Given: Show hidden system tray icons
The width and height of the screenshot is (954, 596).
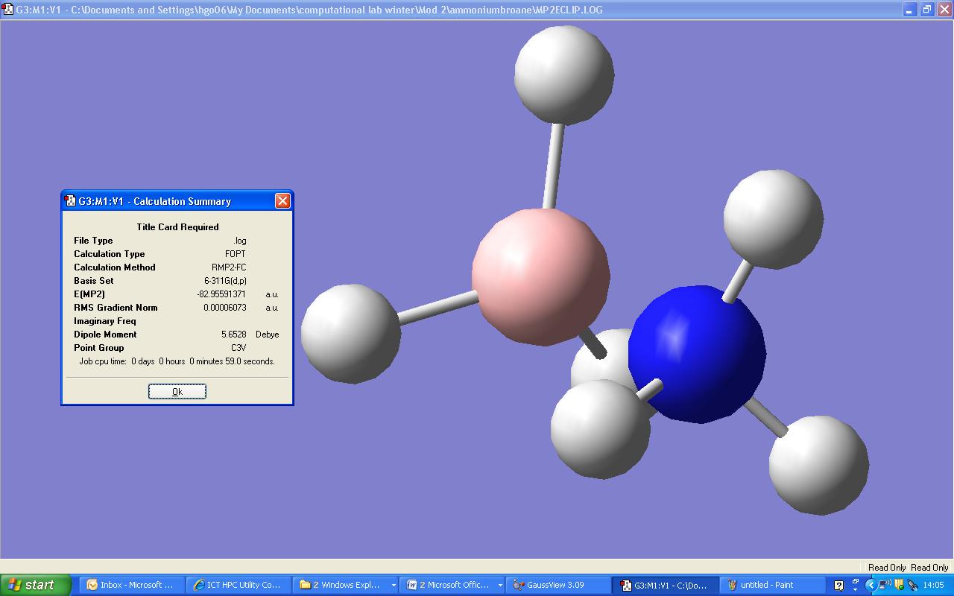Looking at the screenshot, I should click(x=870, y=586).
